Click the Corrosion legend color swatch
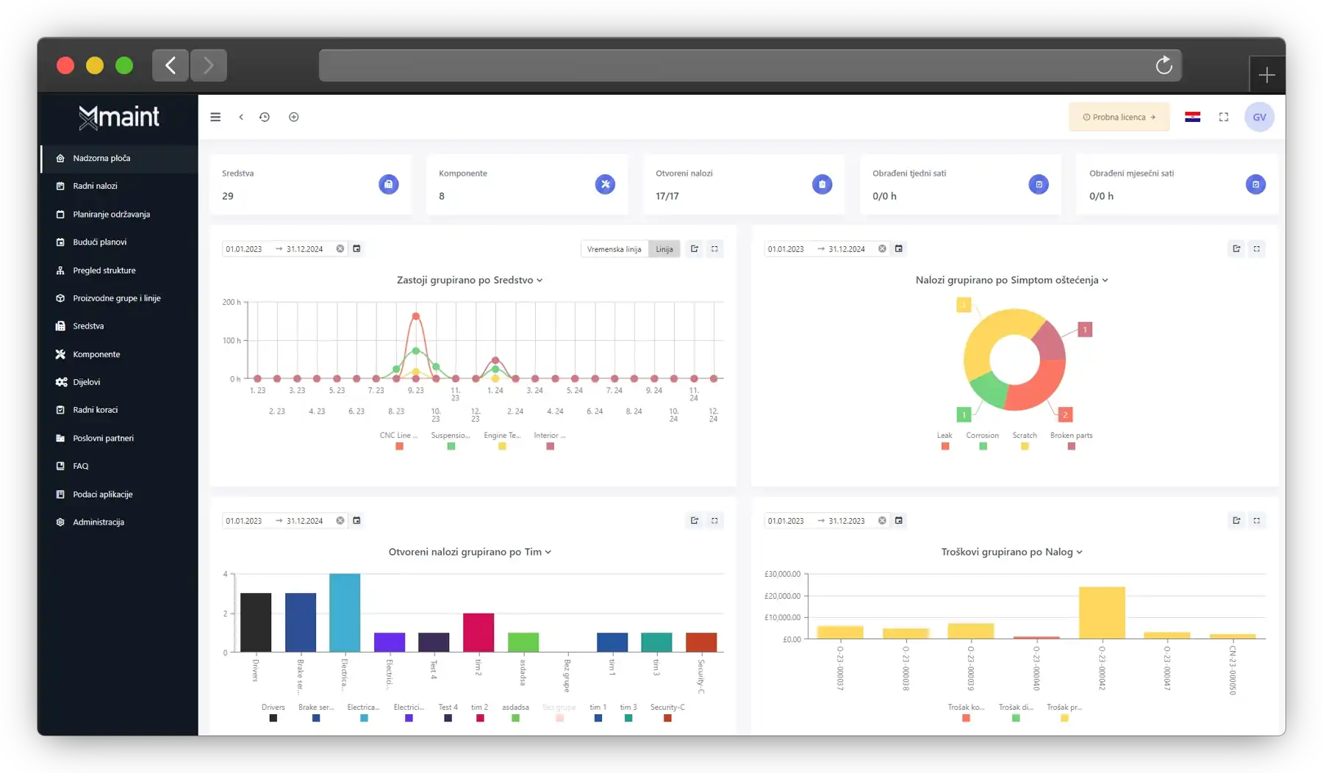The width and height of the screenshot is (1323, 773). 983,446
